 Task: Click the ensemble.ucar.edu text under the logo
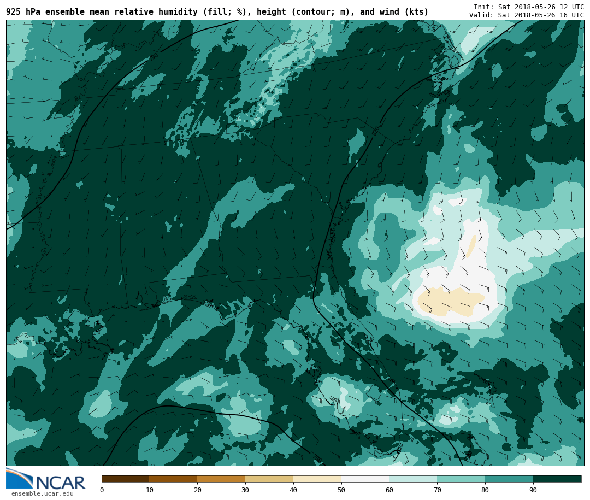43,493
